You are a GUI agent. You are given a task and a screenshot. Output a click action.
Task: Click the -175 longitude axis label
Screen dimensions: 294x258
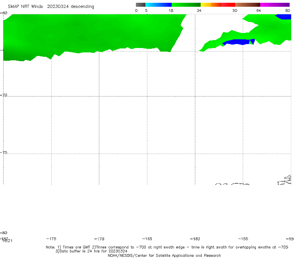click(x=51, y=239)
